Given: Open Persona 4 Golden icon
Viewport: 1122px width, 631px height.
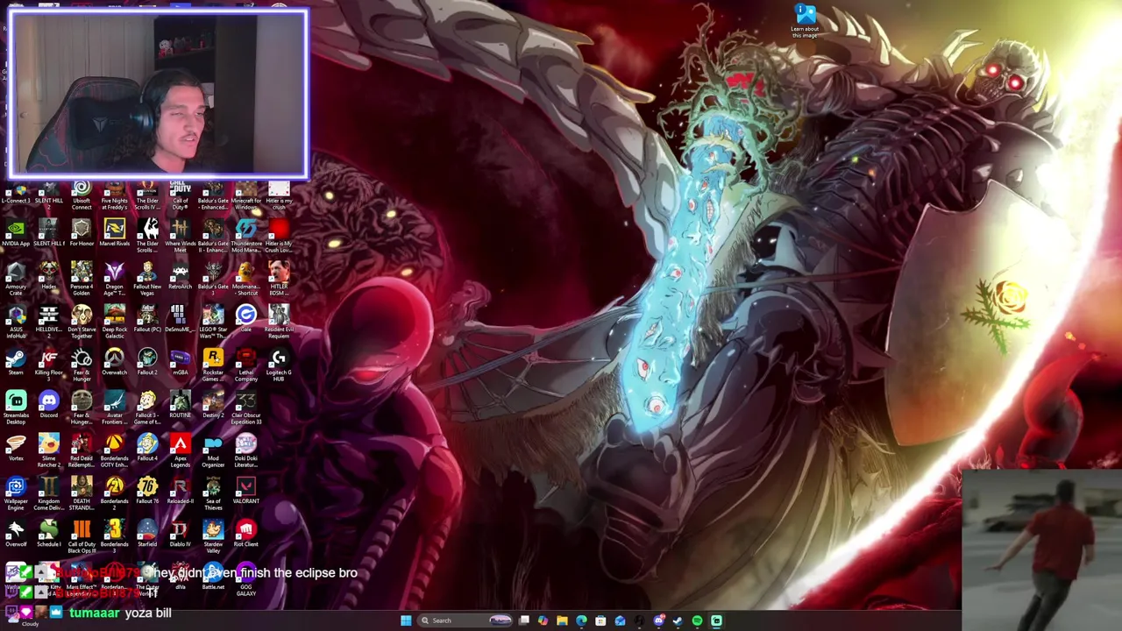Looking at the screenshot, I should [x=82, y=278].
